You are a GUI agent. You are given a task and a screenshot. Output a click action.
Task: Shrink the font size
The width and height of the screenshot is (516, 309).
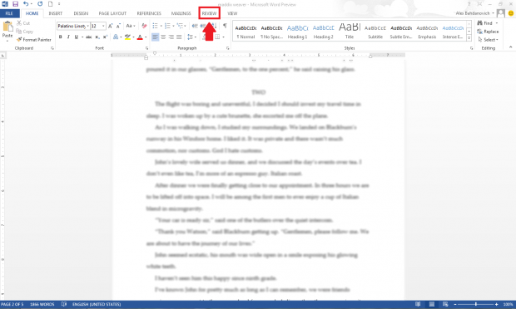click(118, 26)
